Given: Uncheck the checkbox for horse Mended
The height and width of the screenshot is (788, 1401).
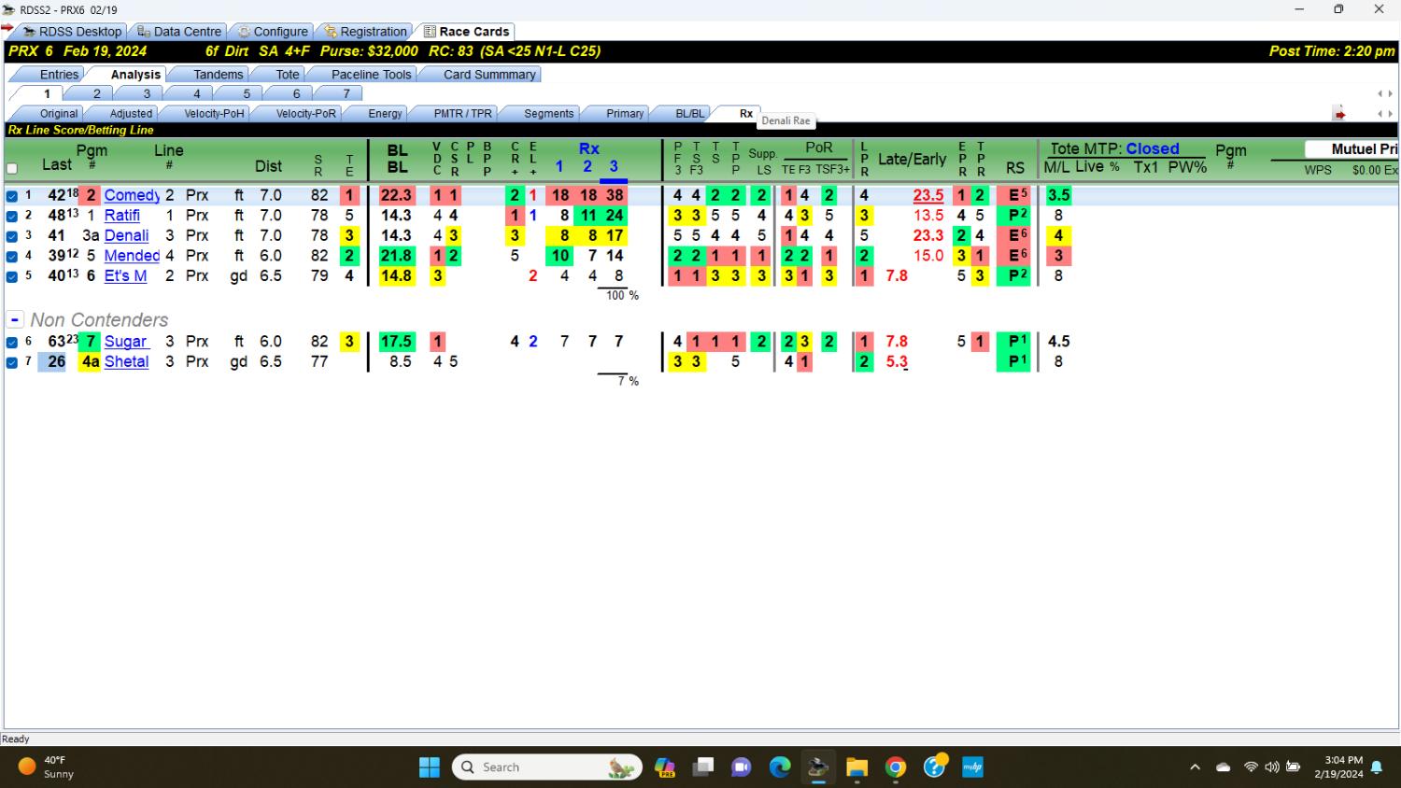Looking at the screenshot, I should pos(12,256).
